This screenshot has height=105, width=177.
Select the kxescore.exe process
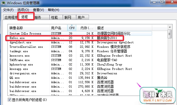80,56
